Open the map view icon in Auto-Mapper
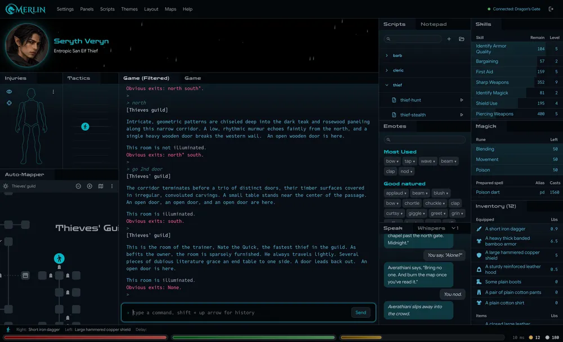Viewport: 563px width, 342px height. 101,186
